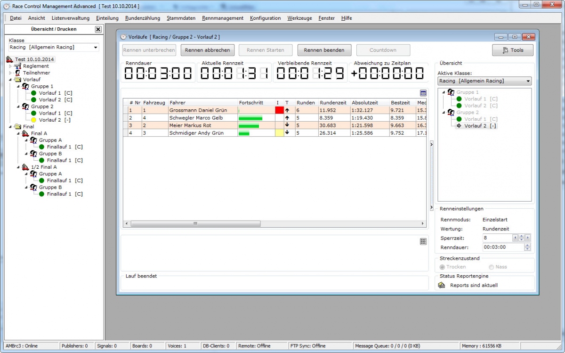
Task: Click the red indicator cell for Grossmann Daniel
Action: point(279,110)
